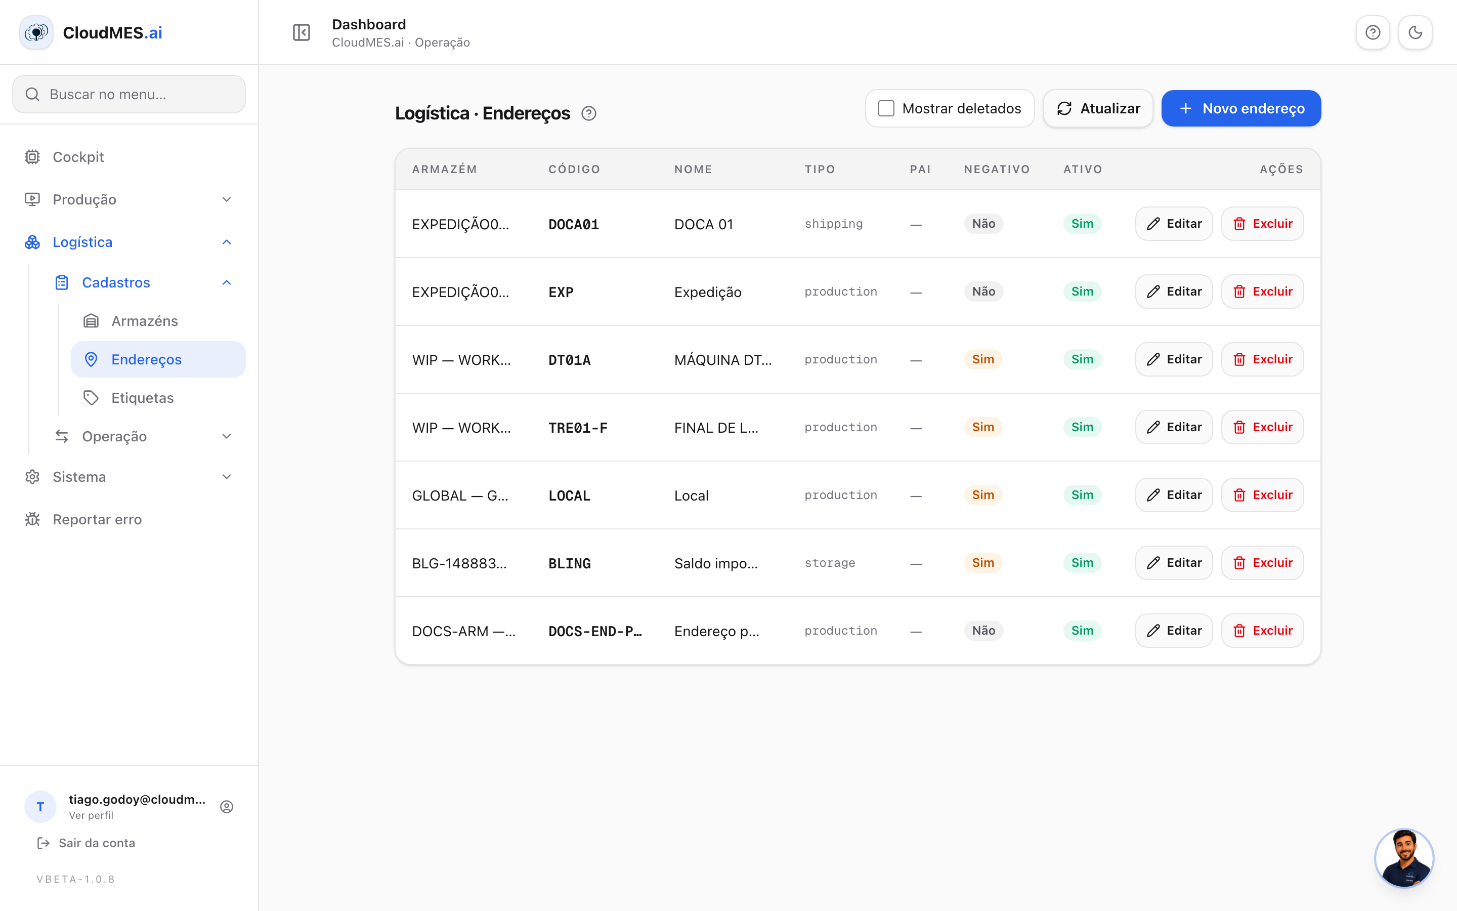Click the Cockpit chip icon in the sidebar

click(32, 157)
